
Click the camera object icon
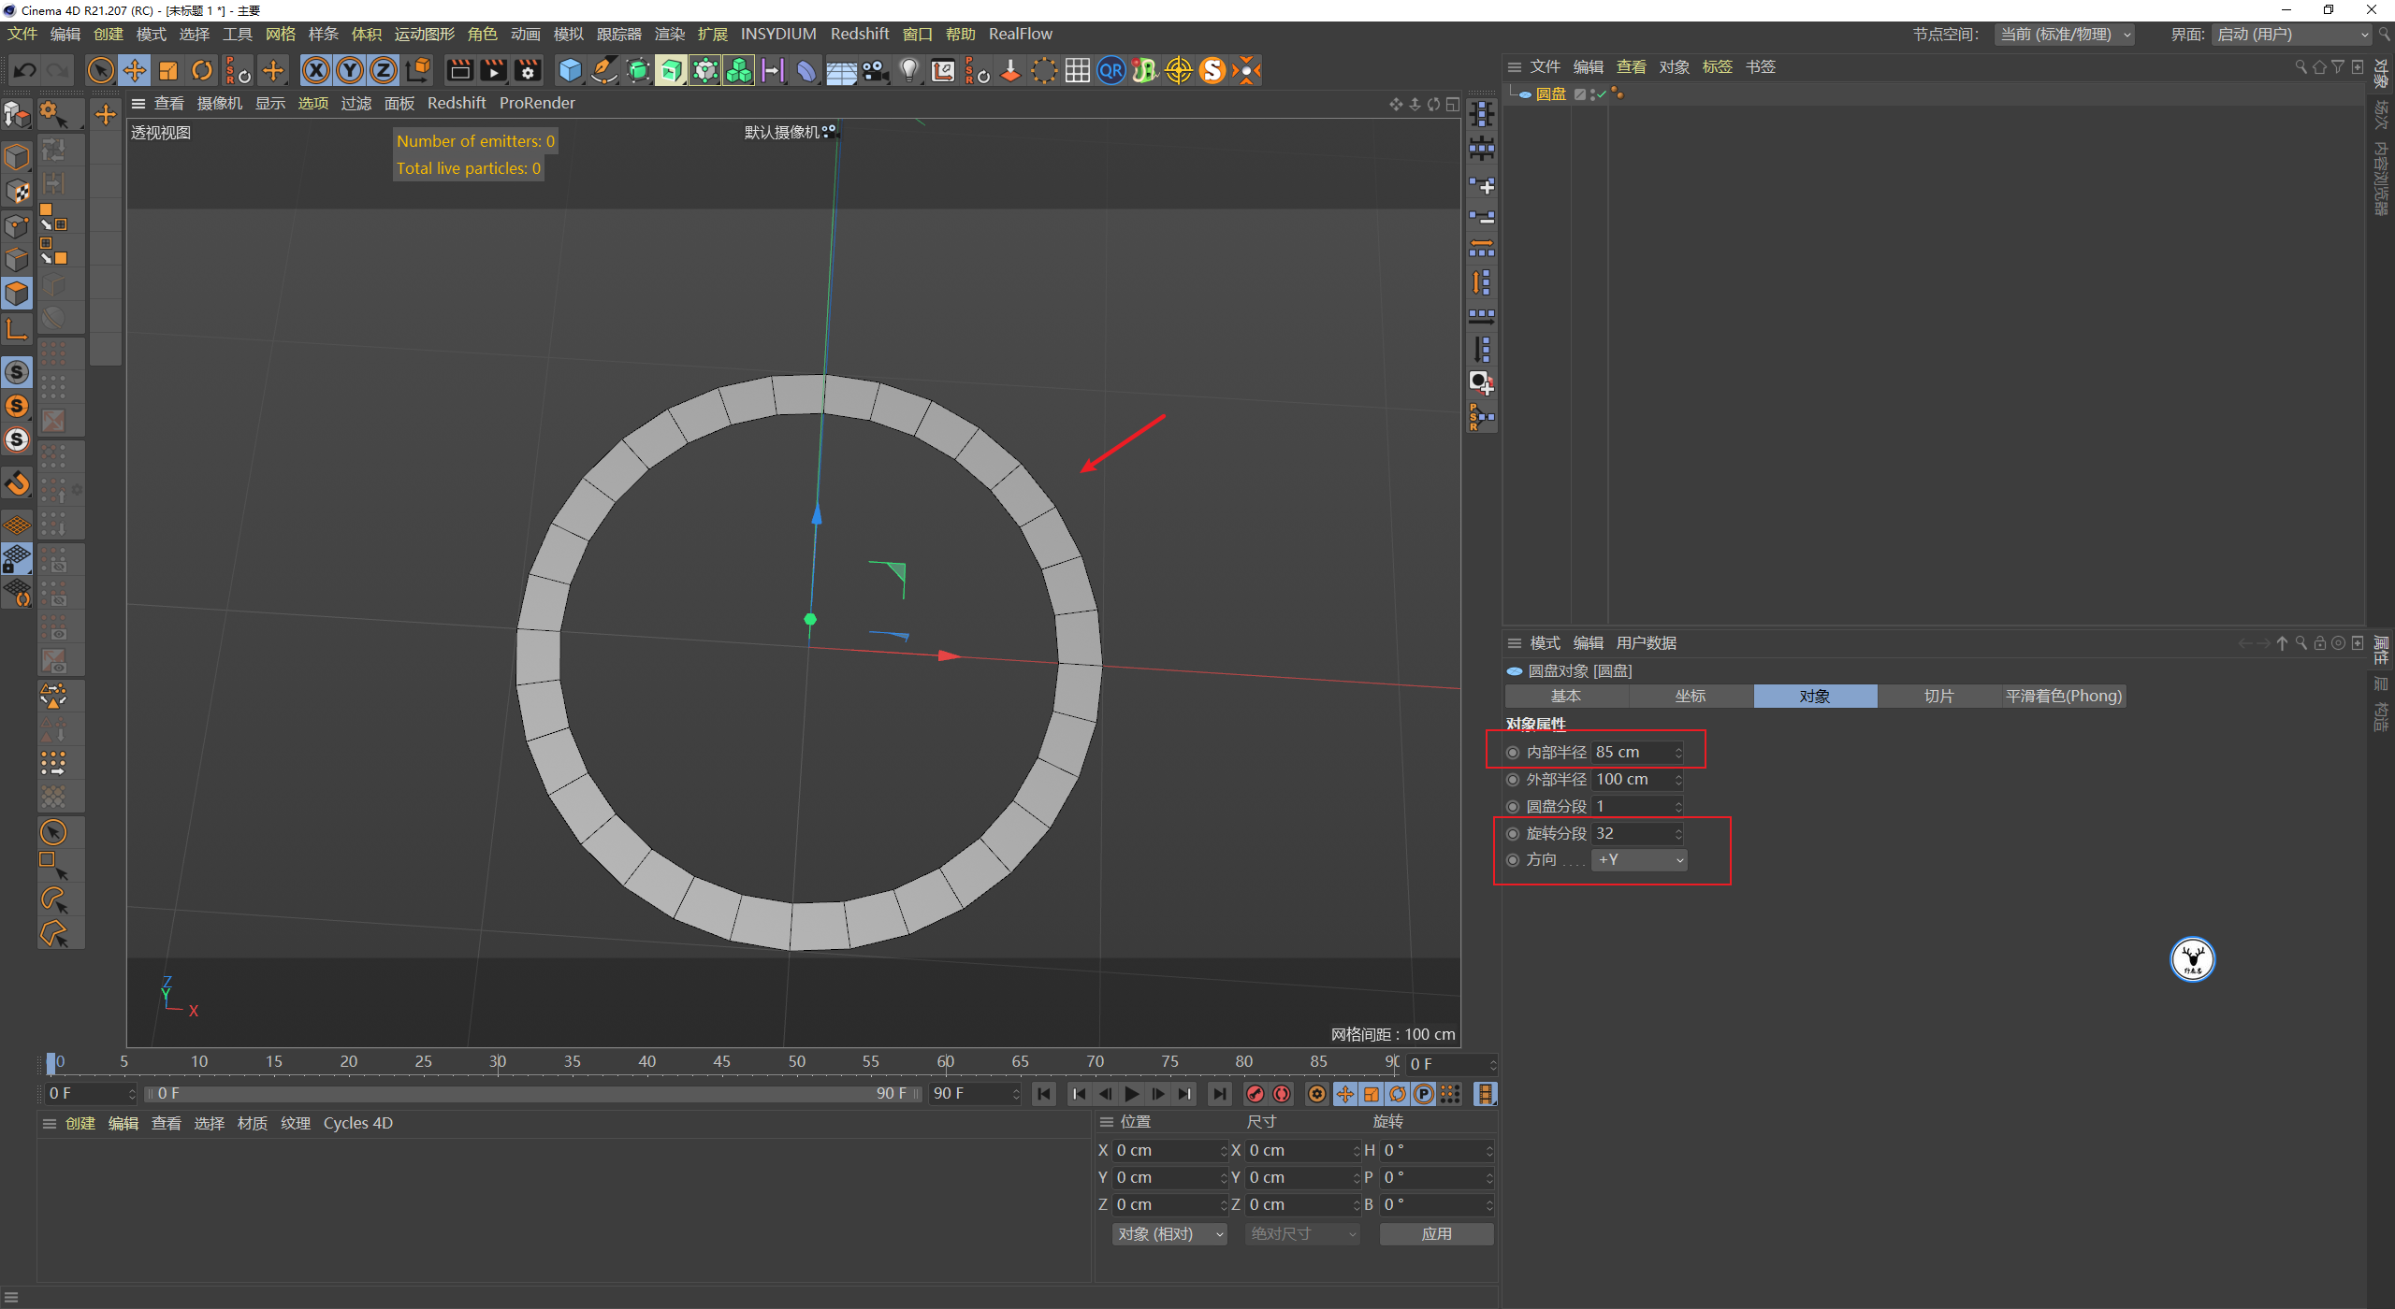click(875, 70)
